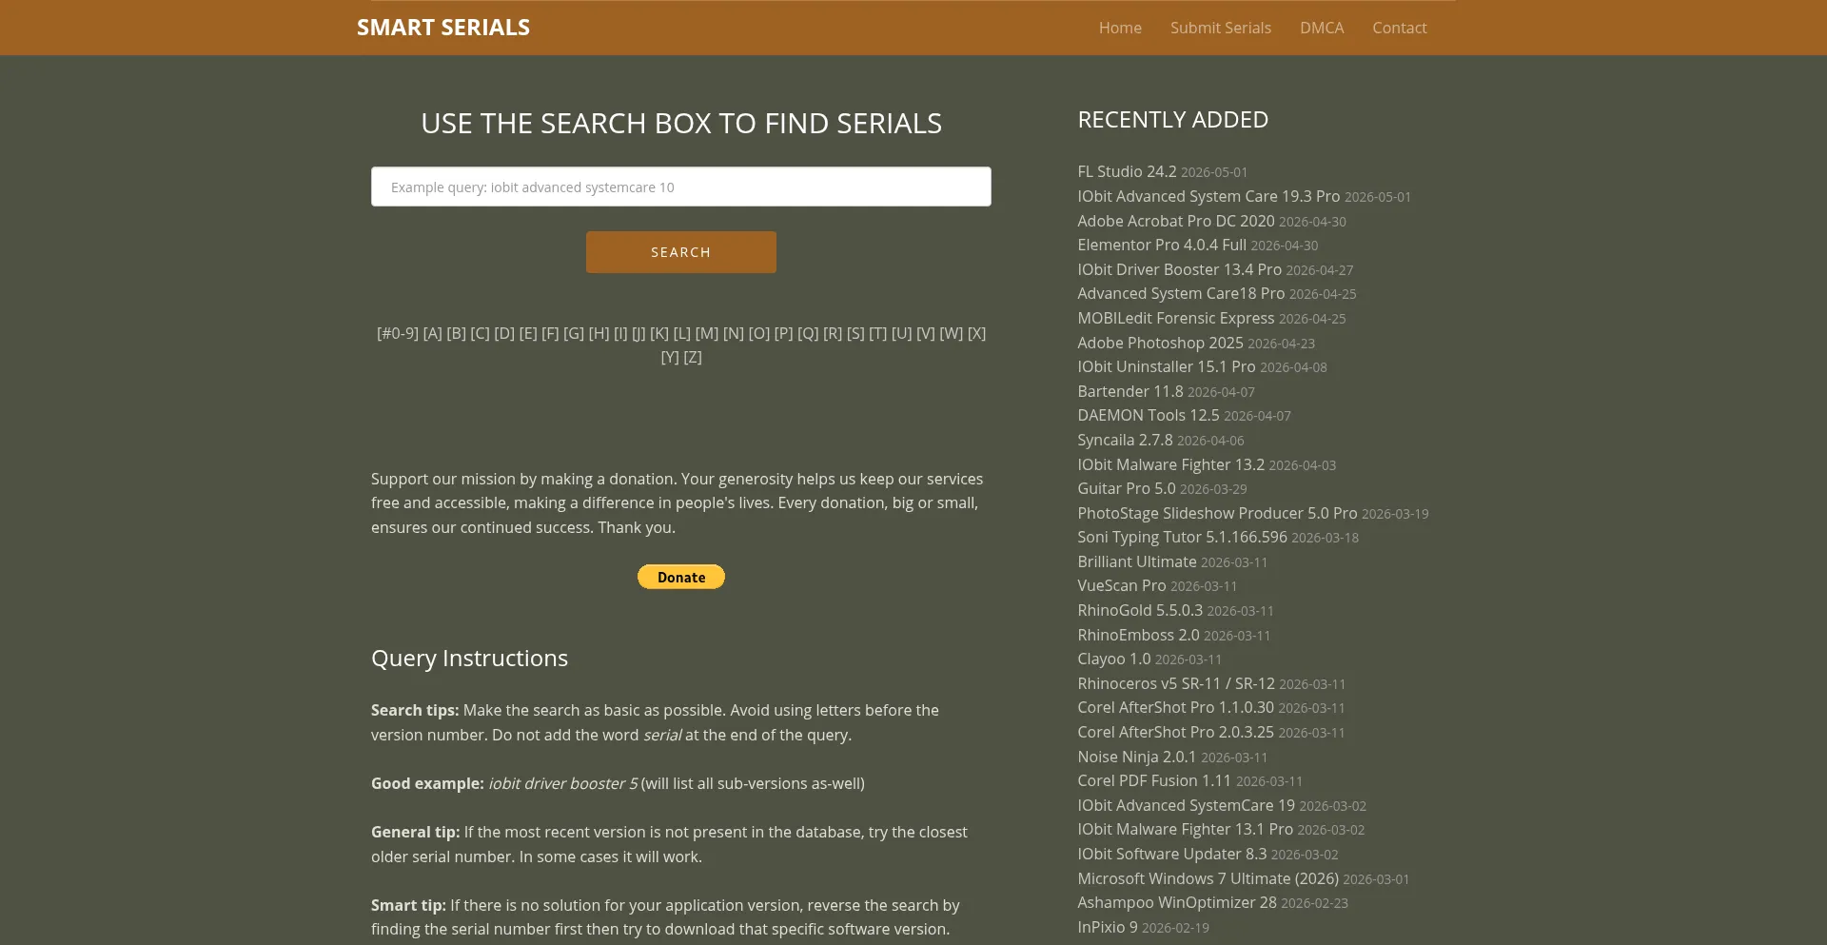Open Advanced System Care18 Pro entry
This screenshot has height=945, width=1827.
[x=1181, y=293]
